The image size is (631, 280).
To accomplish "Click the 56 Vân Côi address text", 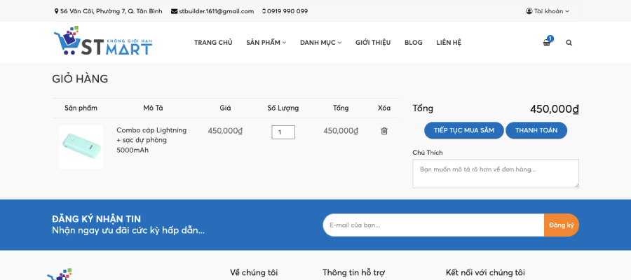I will point(111,11).
